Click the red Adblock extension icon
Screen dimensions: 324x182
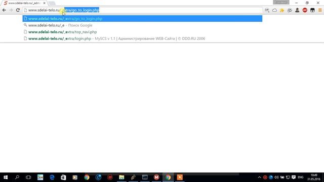pos(305,10)
